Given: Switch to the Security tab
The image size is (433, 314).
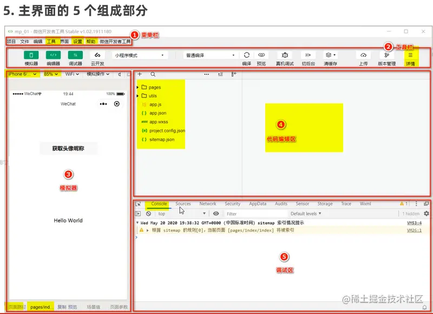Looking at the screenshot, I should [x=233, y=204].
